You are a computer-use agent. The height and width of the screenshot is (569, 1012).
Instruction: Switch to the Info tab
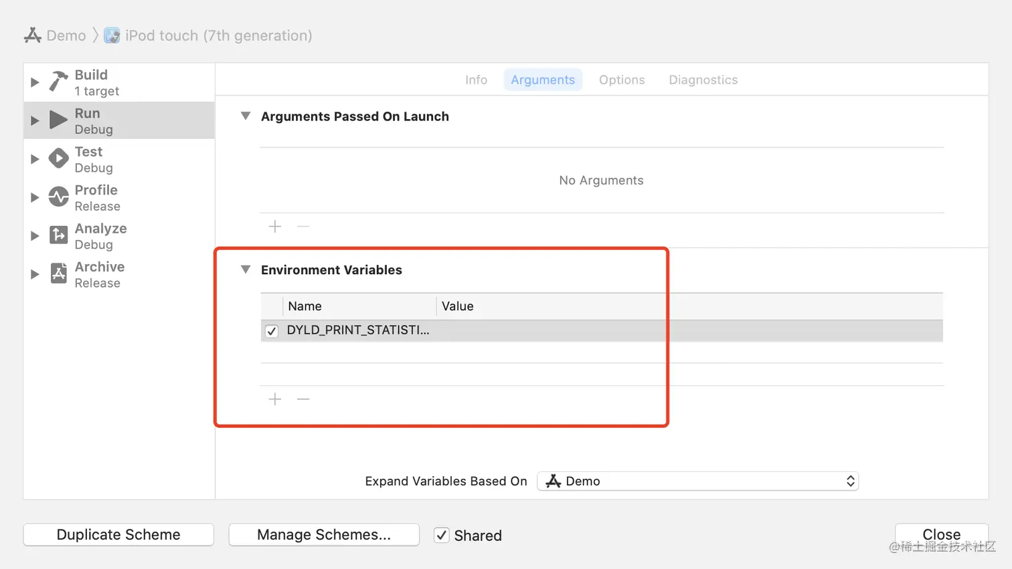(x=476, y=80)
